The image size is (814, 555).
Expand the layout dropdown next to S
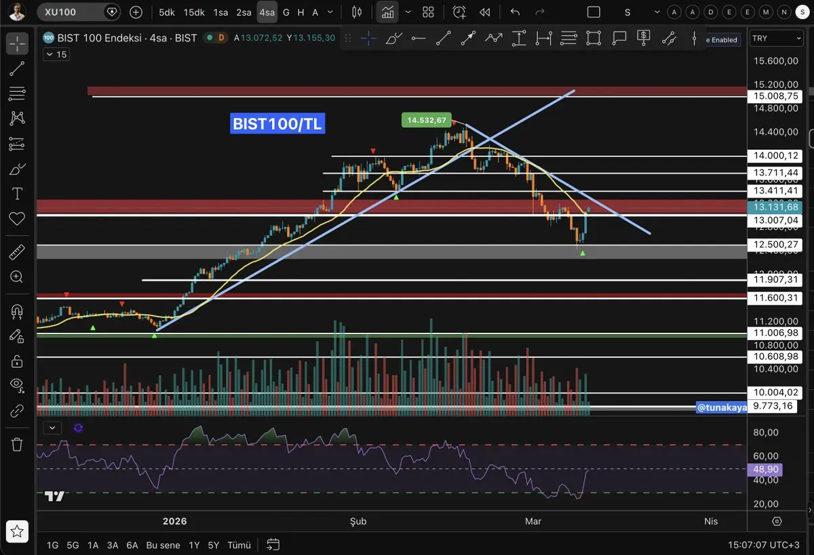point(655,12)
